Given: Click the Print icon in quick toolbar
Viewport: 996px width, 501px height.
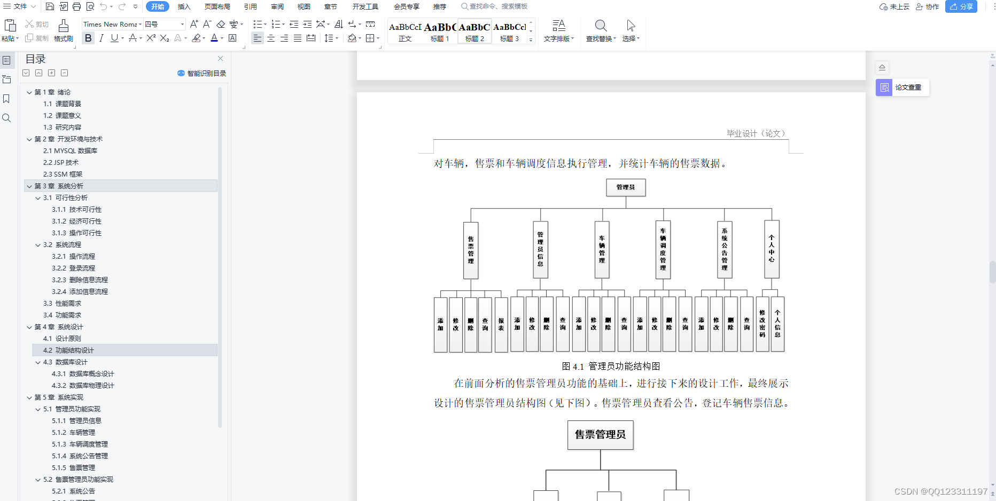Looking at the screenshot, I should coord(76,6).
